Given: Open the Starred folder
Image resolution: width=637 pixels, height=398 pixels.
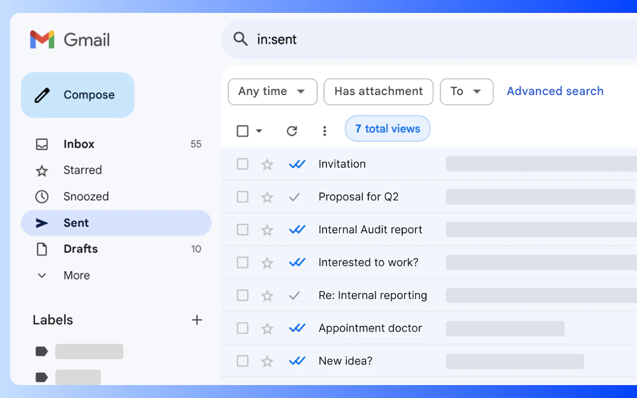Looking at the screenshot, I should [116, 170].
